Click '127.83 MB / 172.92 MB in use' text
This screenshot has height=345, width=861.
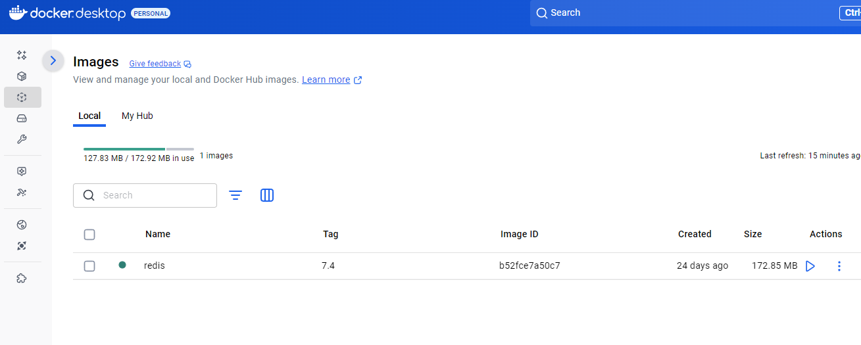[x=139, y=158]
